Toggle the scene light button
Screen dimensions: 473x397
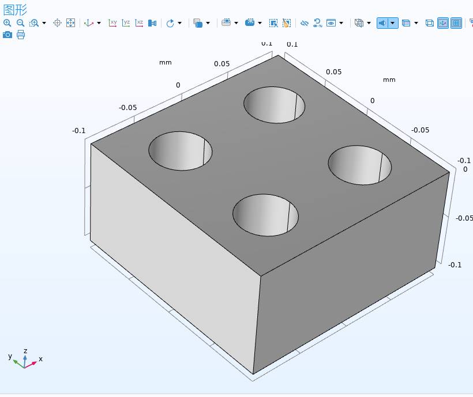point(382,23)
